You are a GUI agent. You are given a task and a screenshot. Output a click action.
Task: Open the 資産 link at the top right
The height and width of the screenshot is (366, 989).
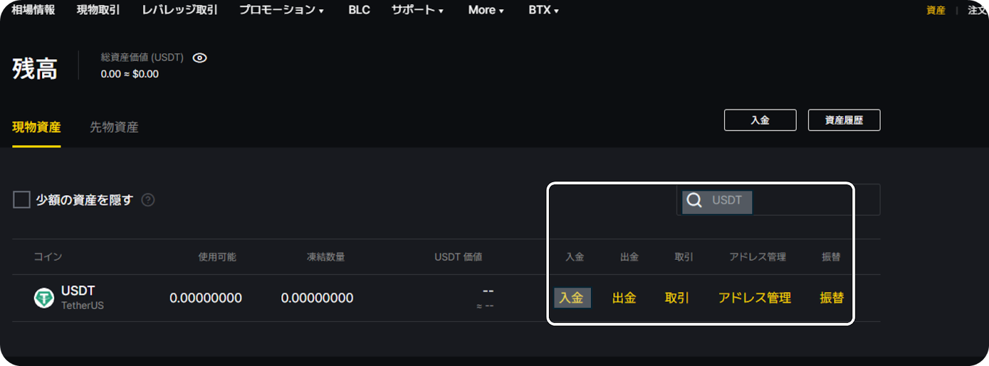(x=936, y=10)
